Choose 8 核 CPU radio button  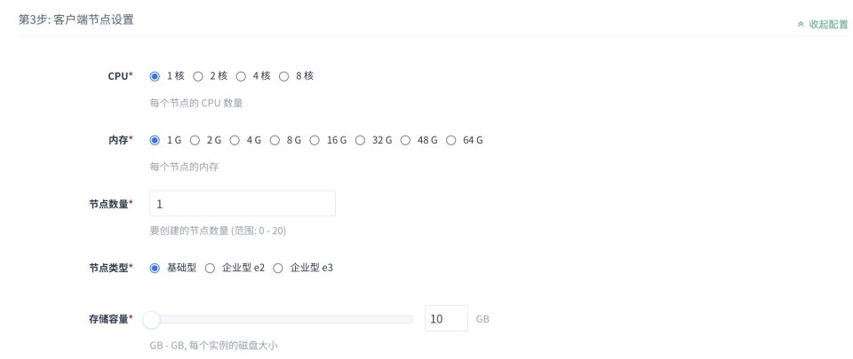coord(284,76)
